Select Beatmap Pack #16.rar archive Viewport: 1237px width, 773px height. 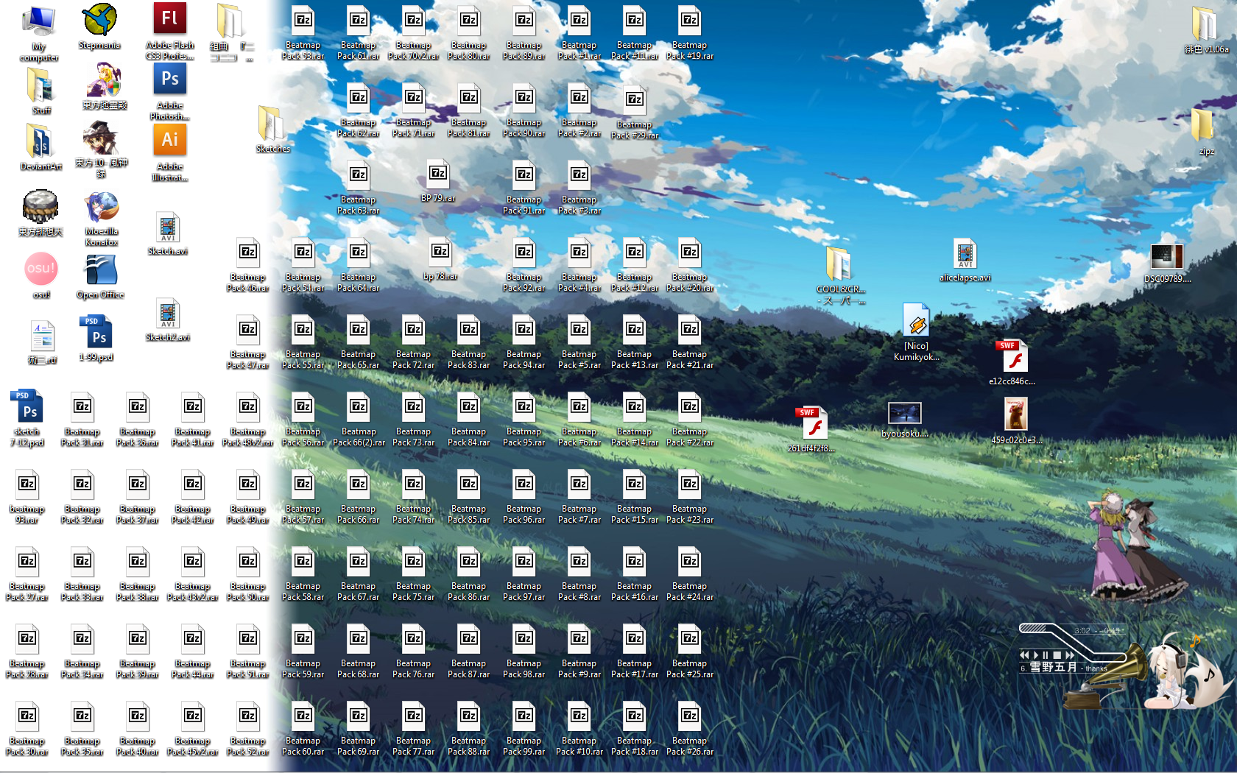click(635, 574)
